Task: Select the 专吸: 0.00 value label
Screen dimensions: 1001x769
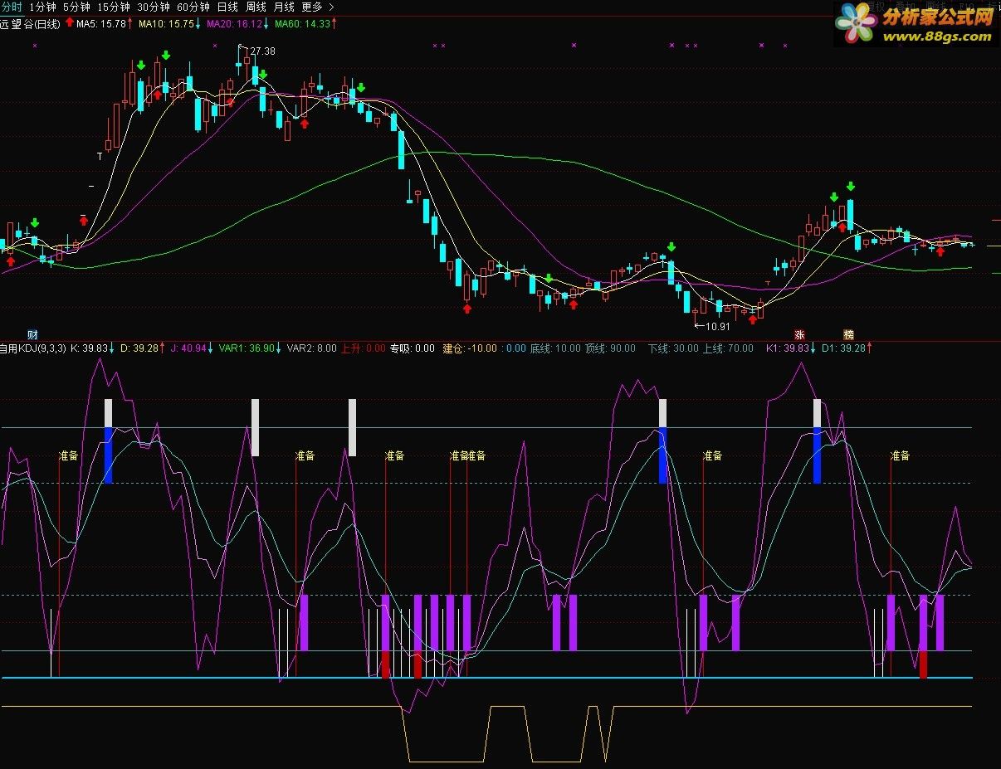Action: pos(413,348)
